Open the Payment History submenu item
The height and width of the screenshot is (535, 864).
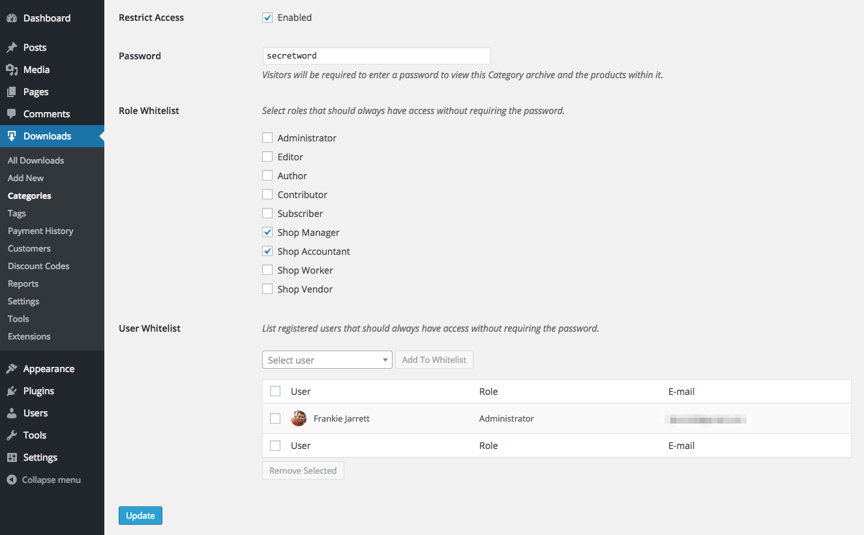40,231
